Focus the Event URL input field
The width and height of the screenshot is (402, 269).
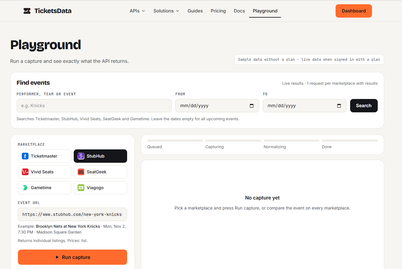73,214
